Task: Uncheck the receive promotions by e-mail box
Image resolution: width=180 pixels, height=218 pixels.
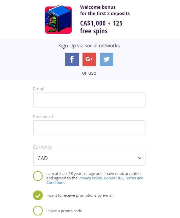Action: tap(38, 195)
